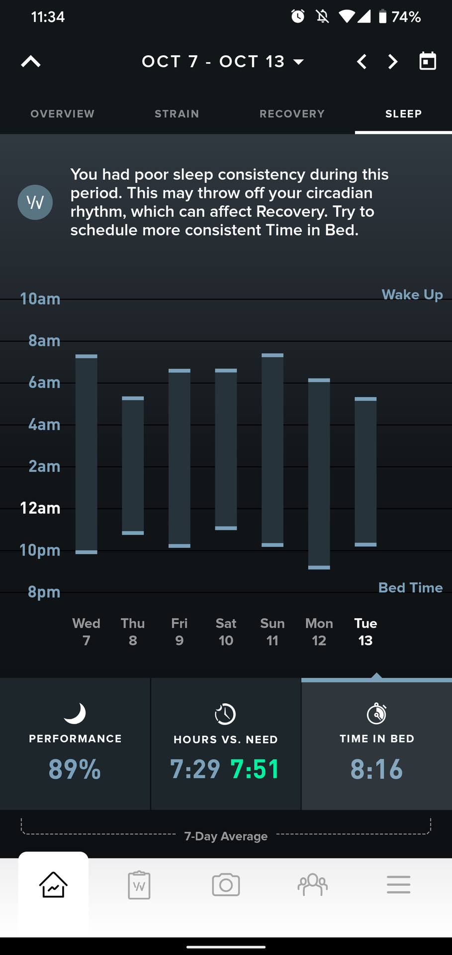Viewport: 452px width, 955px height.
Task: Tap the Tue 13 day label
Action: (x=365, y=632)
